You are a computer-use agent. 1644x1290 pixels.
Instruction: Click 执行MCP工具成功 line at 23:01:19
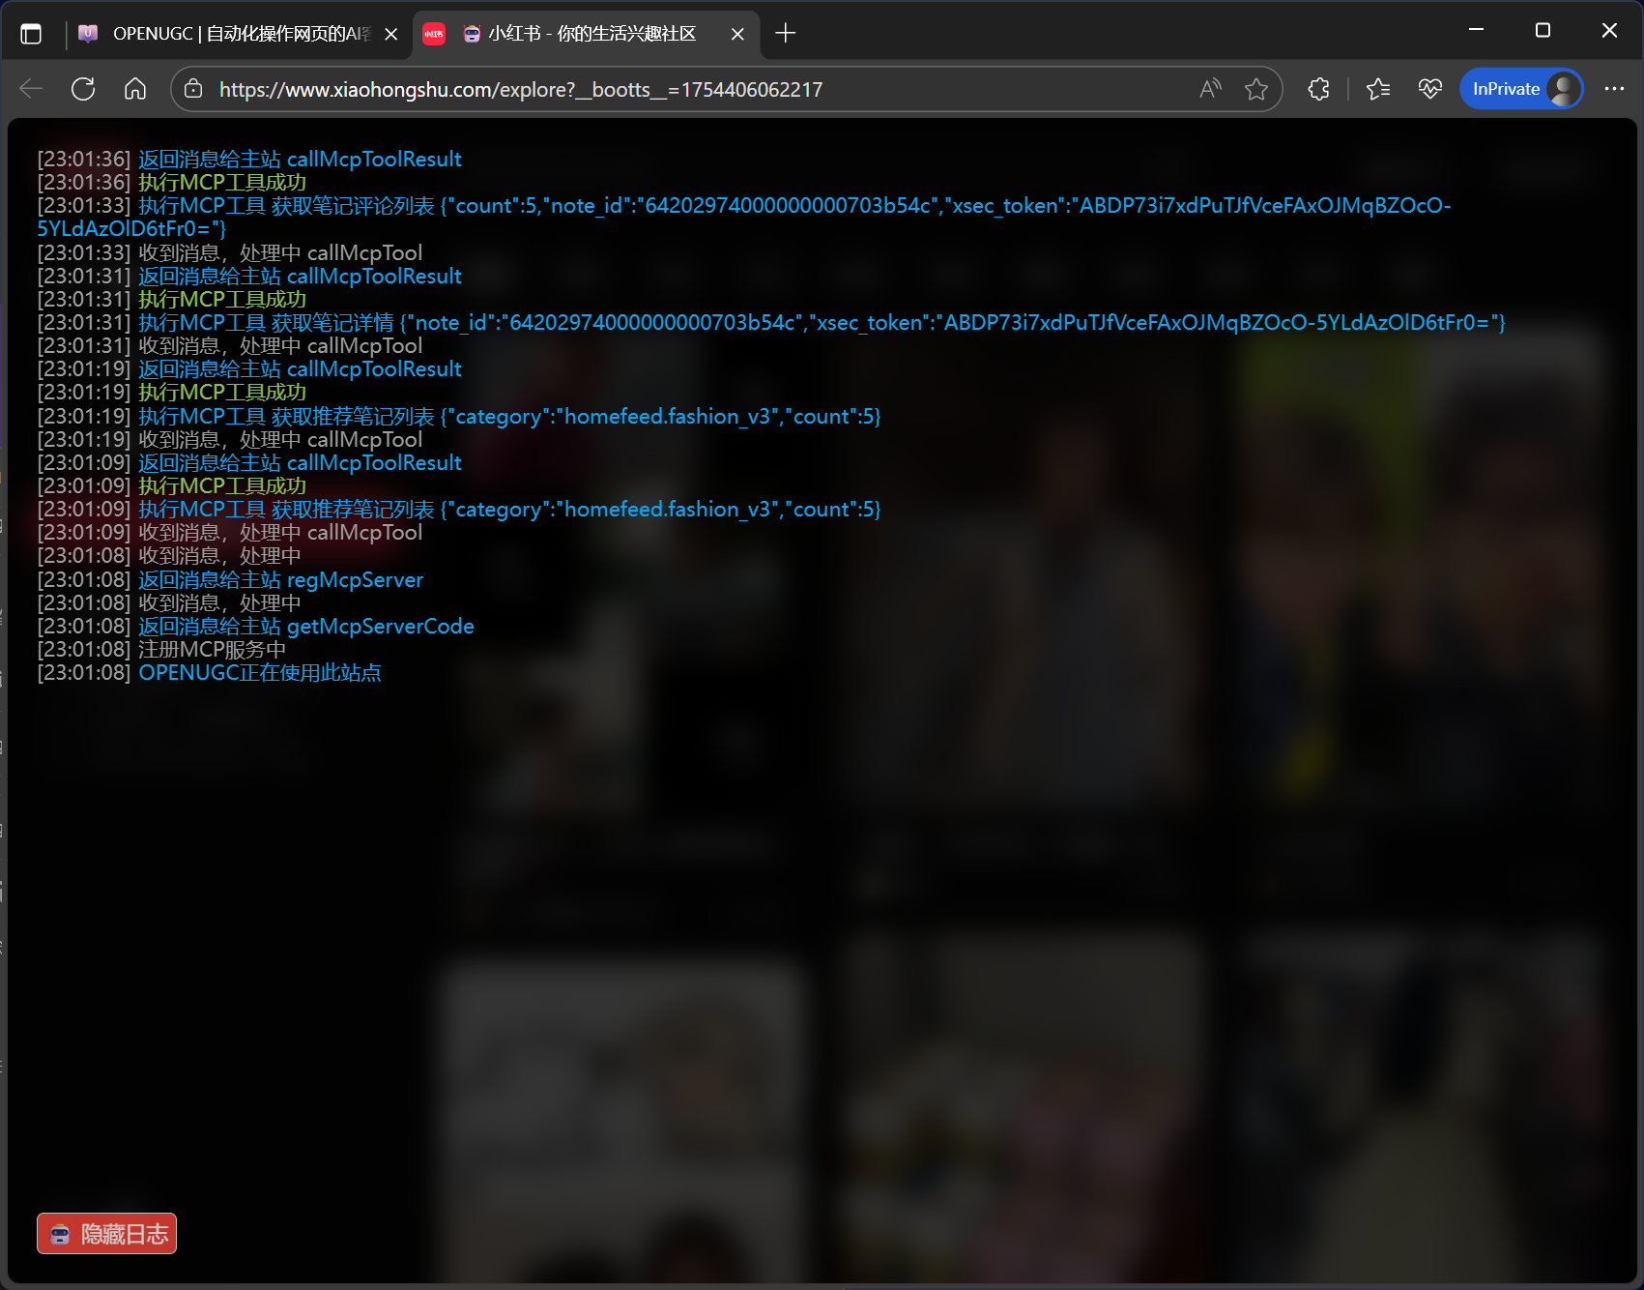tap(172, 393)
